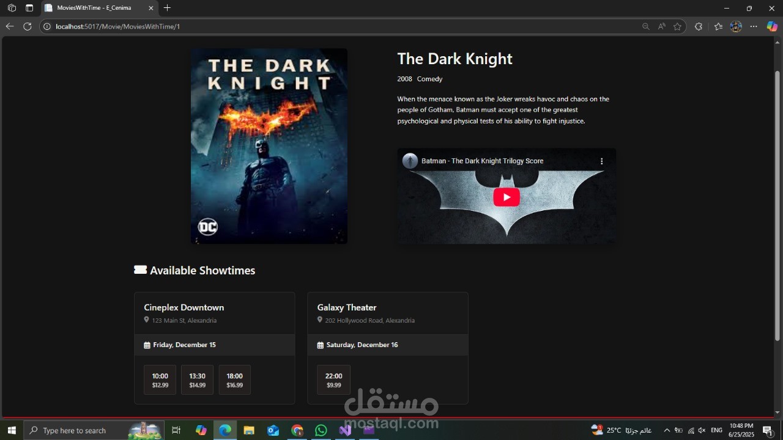Open the Batman - The Dark Knight Trilogy Score title
This screenshot has height=440, width=783.
pyautogui.click(x=482, y=161)
